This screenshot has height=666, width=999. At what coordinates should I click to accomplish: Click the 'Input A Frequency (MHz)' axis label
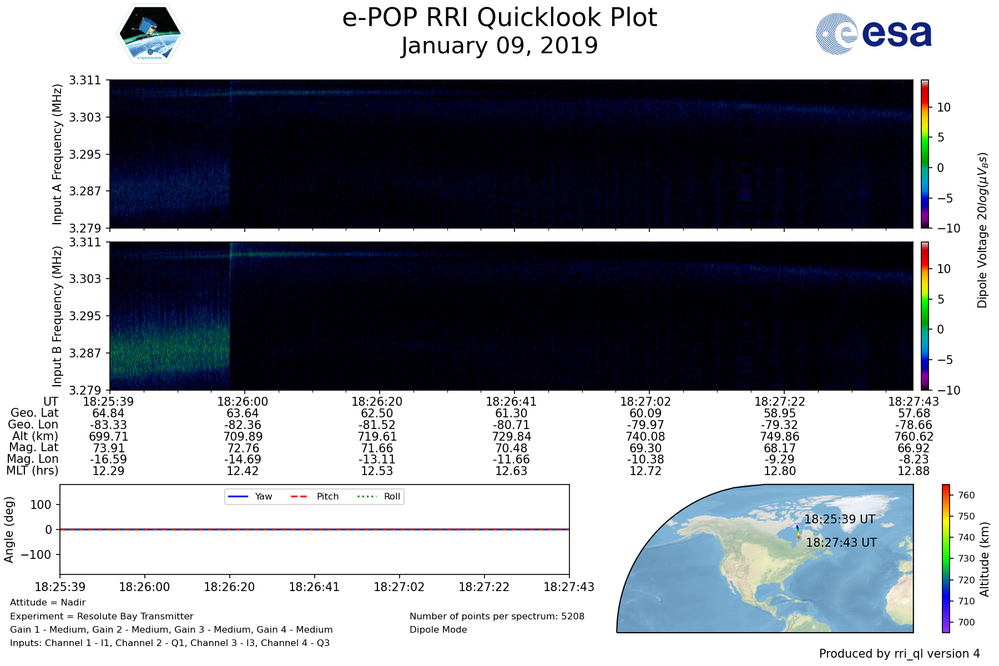pyautogui.click(x=57, y=154)
